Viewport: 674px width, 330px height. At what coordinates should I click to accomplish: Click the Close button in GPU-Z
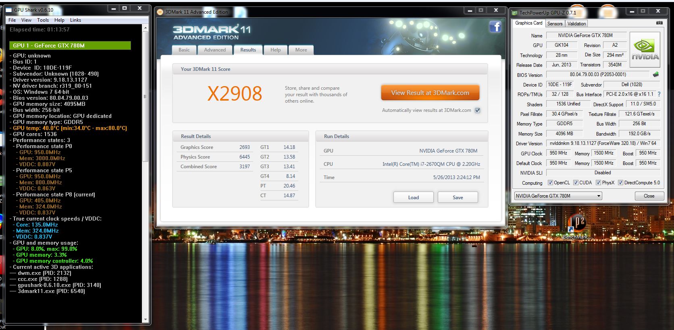(x=649, y=196)
